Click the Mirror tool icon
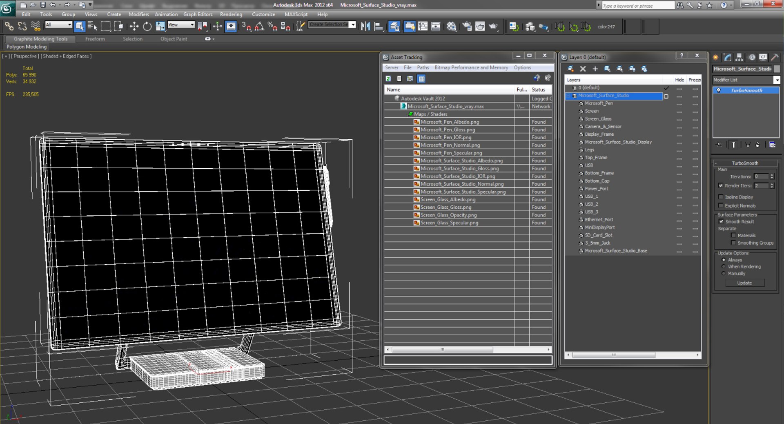 coord(365,27)
